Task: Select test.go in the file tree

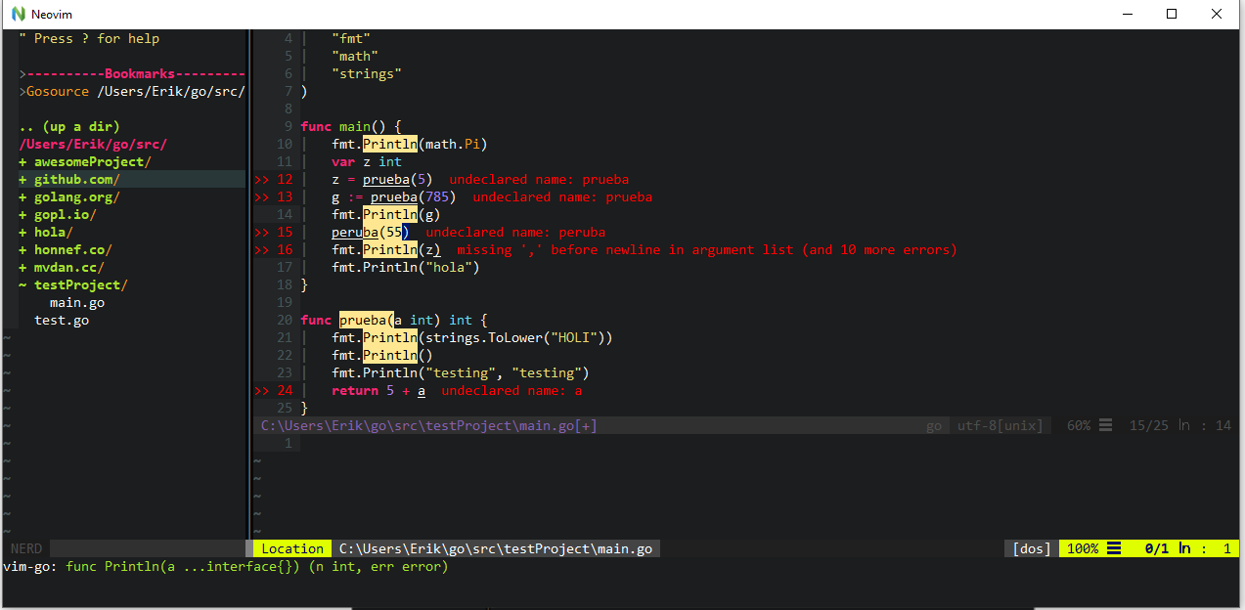Action: (x=61, y=320)
